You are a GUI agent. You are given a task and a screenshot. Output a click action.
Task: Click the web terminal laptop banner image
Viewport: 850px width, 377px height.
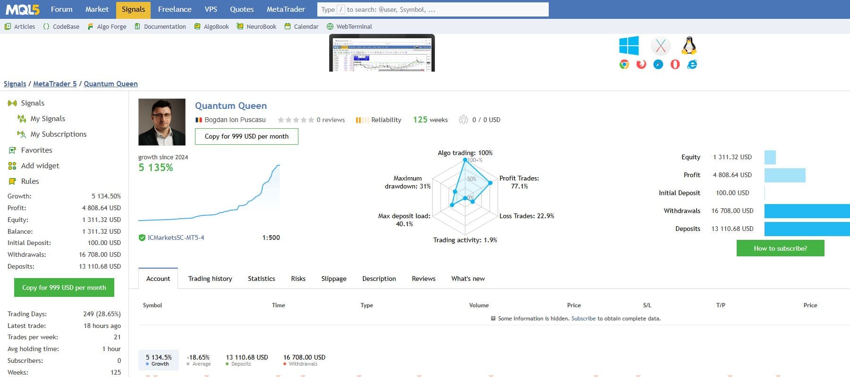pos(382,53)
